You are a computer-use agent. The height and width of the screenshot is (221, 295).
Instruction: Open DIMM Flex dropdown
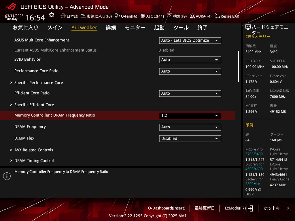(x=190, y=138)
